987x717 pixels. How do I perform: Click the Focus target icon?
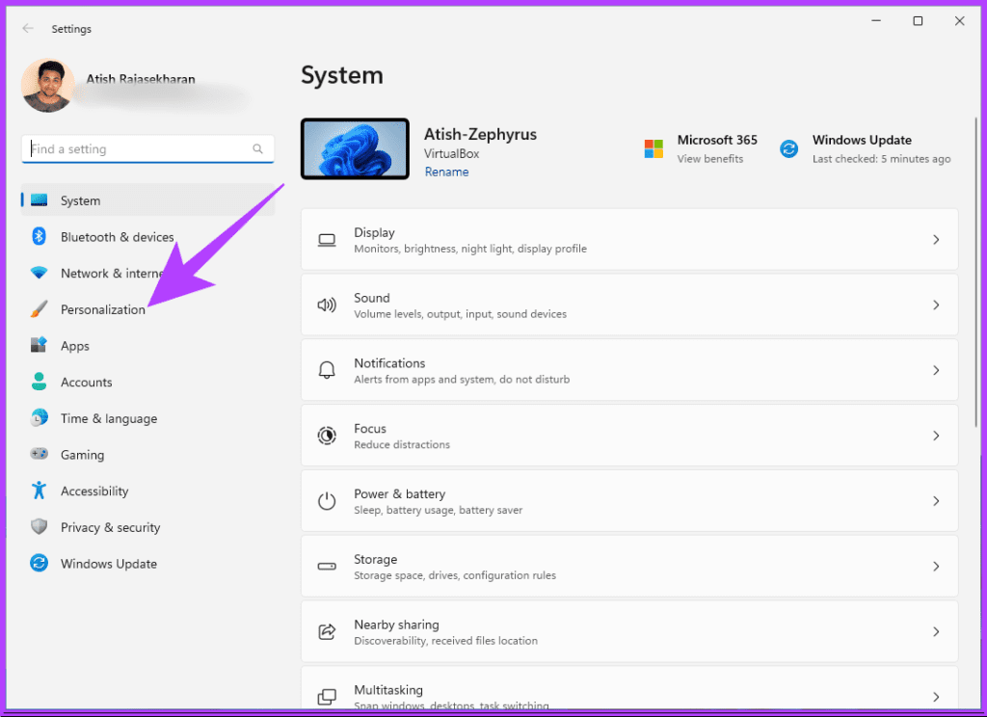327,436
